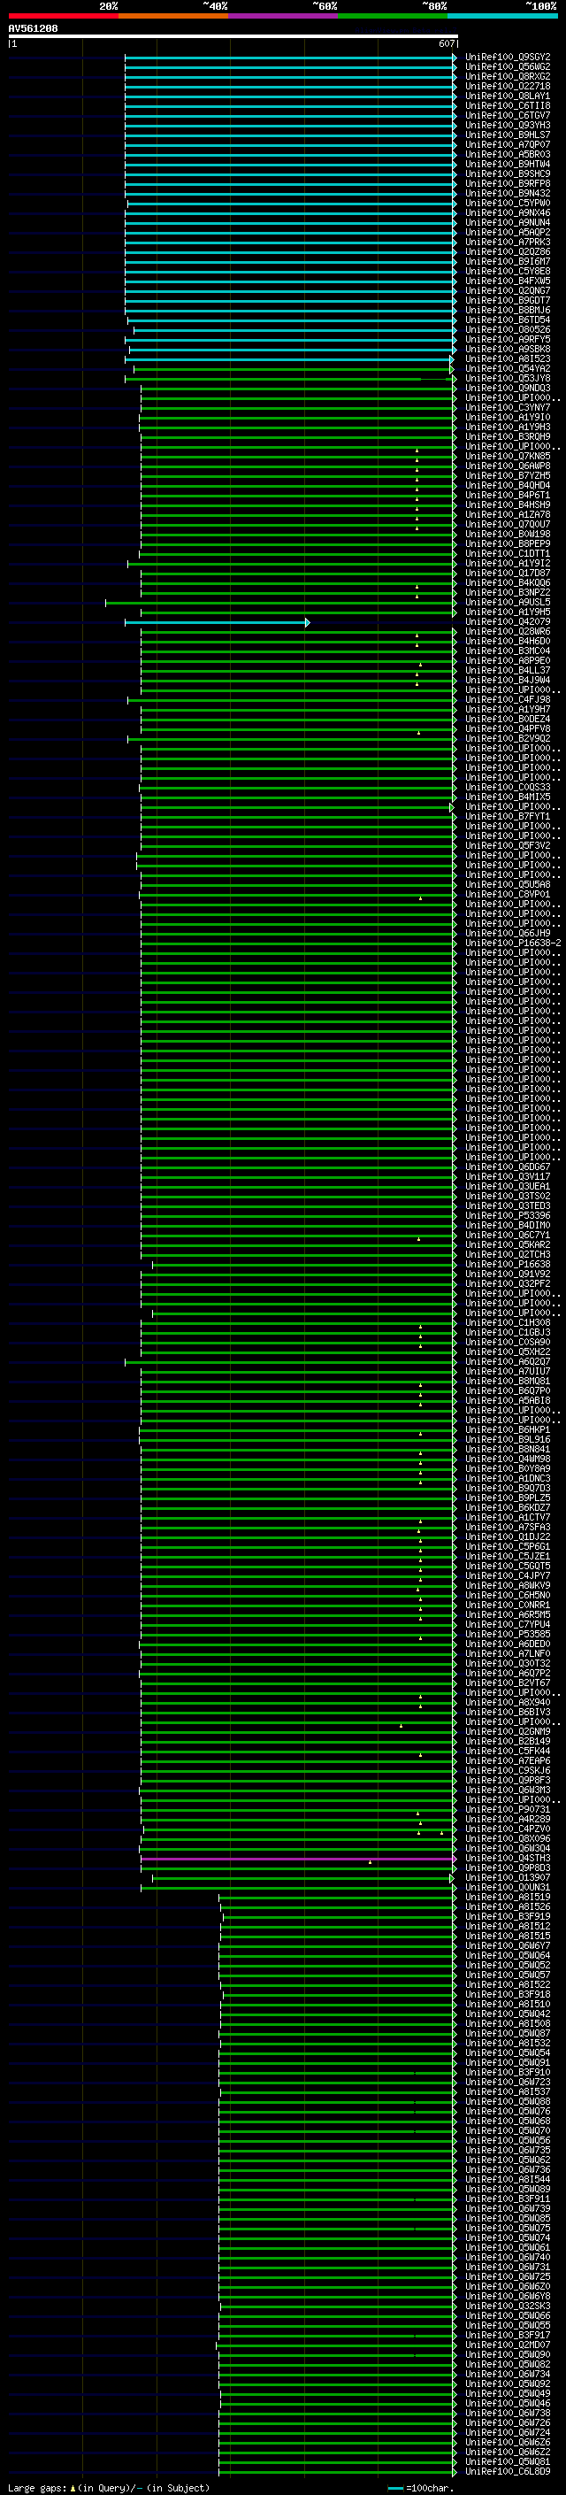Click the UniRef100_Q8X096 label
This screenshot has height=2495, width=566.
click(507, 1839)
